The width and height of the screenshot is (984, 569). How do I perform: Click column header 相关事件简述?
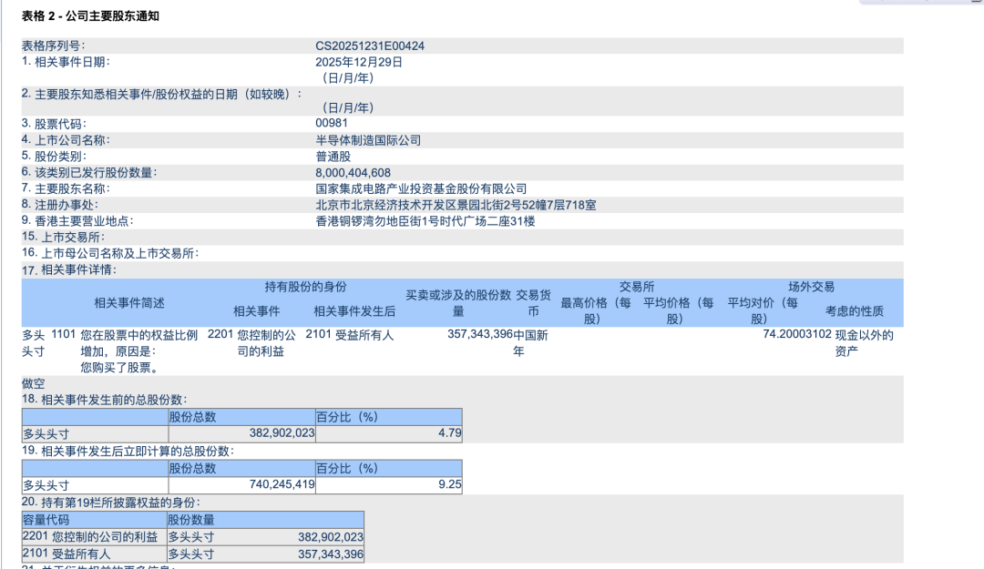[129, 303]
